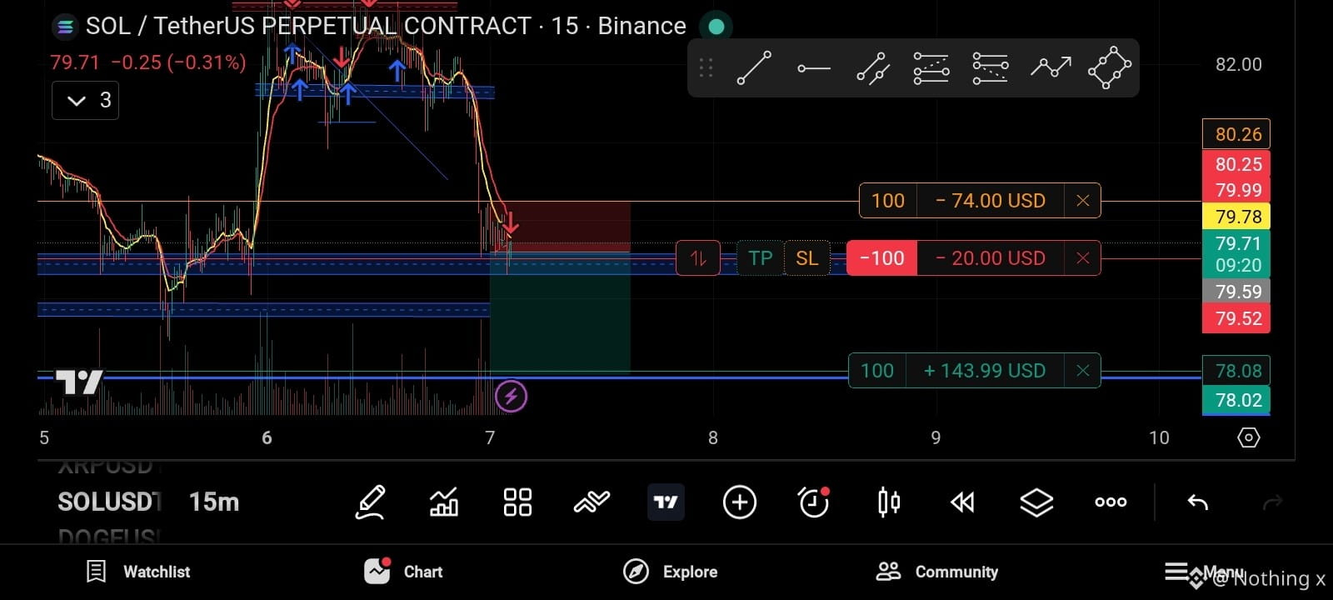Select the polygon shape drawing tool
The width and height of the screenshot is (1333, 600).
1110,68
